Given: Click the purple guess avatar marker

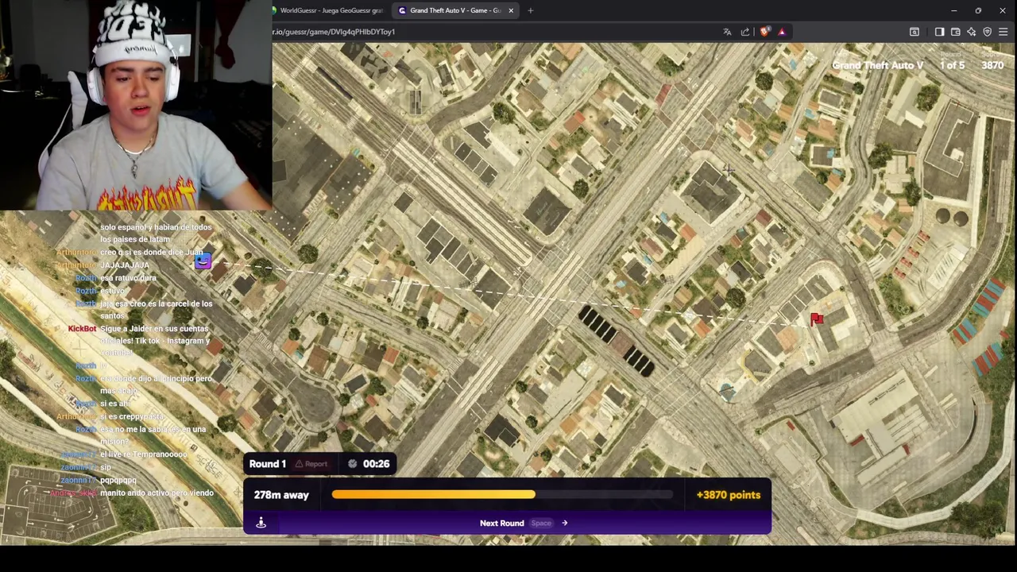Looking at the screenshot, I should tap(203, 261).
